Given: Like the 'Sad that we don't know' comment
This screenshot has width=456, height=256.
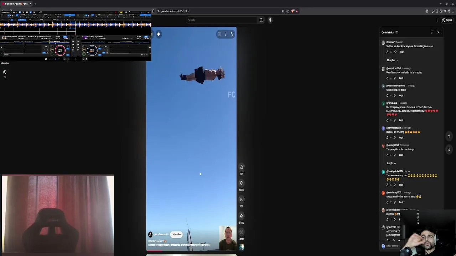Looking at the screenshot, I should click(388, 52).
